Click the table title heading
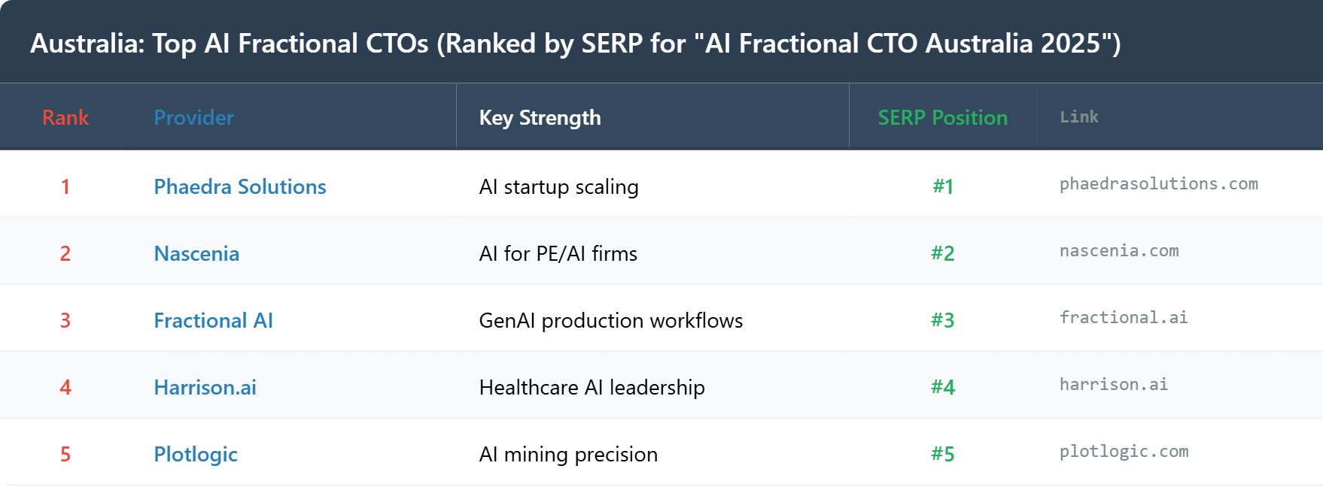This screenshot has height=487, width=1323. coord(575,43)
